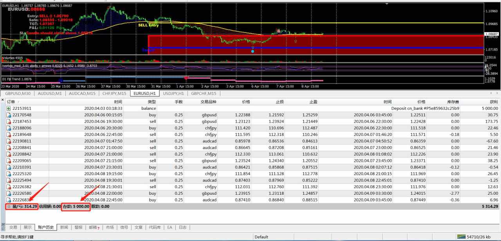Open the 展示 terminal tab
The width and height of the screenshot is (501, 241).
27,227
